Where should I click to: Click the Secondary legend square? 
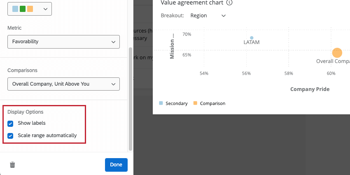161,103
